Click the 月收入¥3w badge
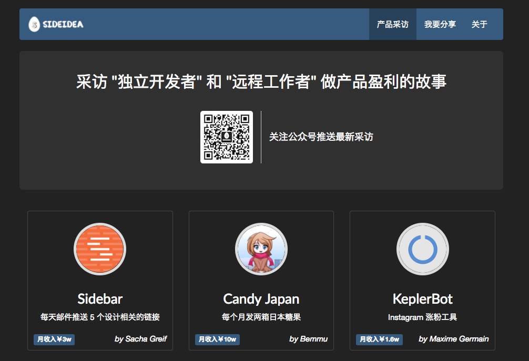Screen dimensions: 529x361 (54, 339)
